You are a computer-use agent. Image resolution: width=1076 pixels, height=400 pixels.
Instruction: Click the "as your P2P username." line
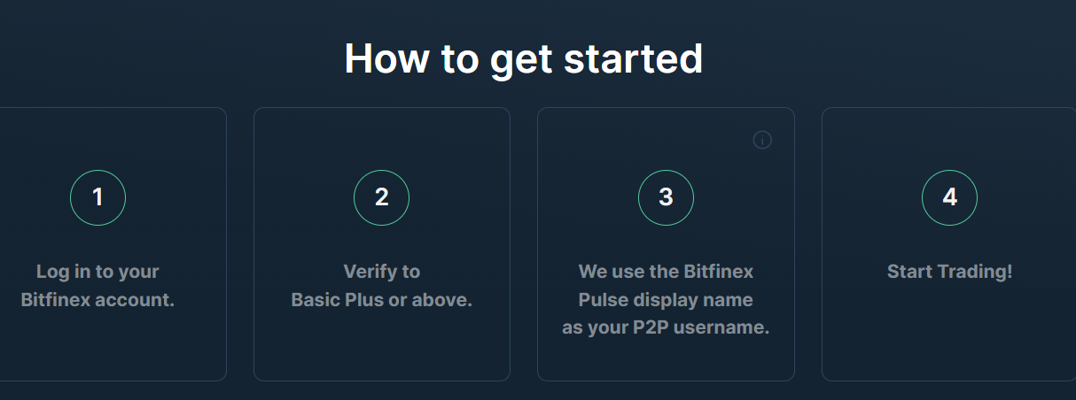coord(666,328)
